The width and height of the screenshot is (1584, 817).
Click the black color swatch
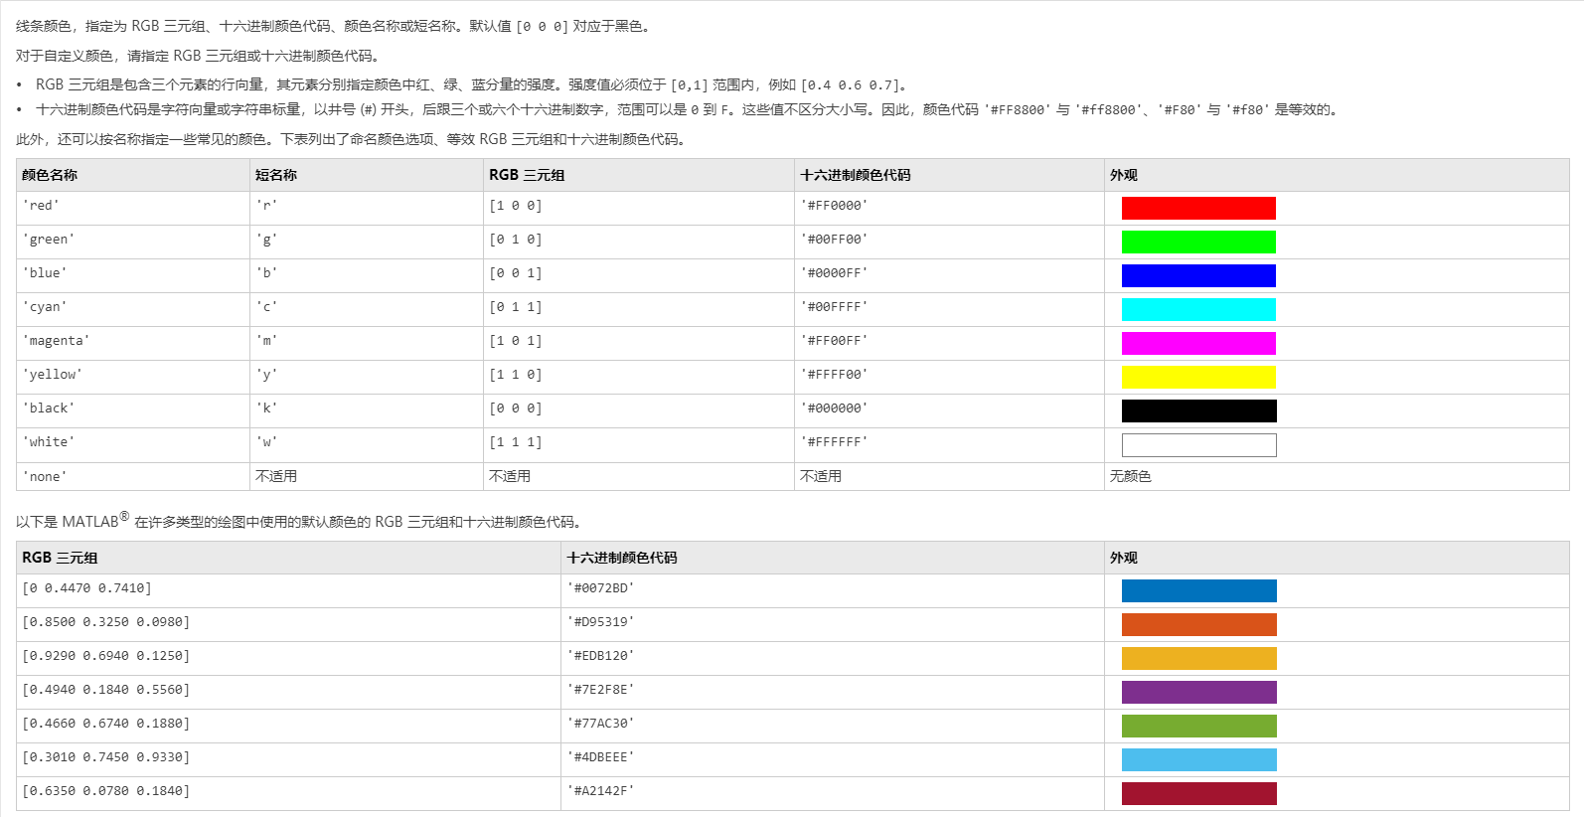(x=1198, y=410)
